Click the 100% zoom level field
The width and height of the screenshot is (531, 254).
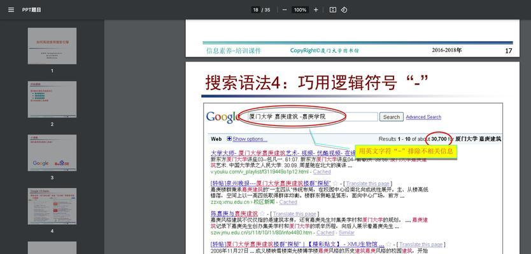(x=300, y=10)
